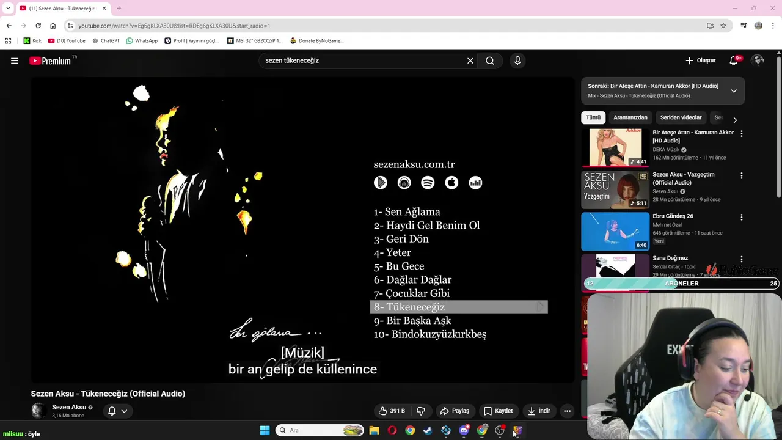Open Sezen Aksu channel avatar

(38, 411)
